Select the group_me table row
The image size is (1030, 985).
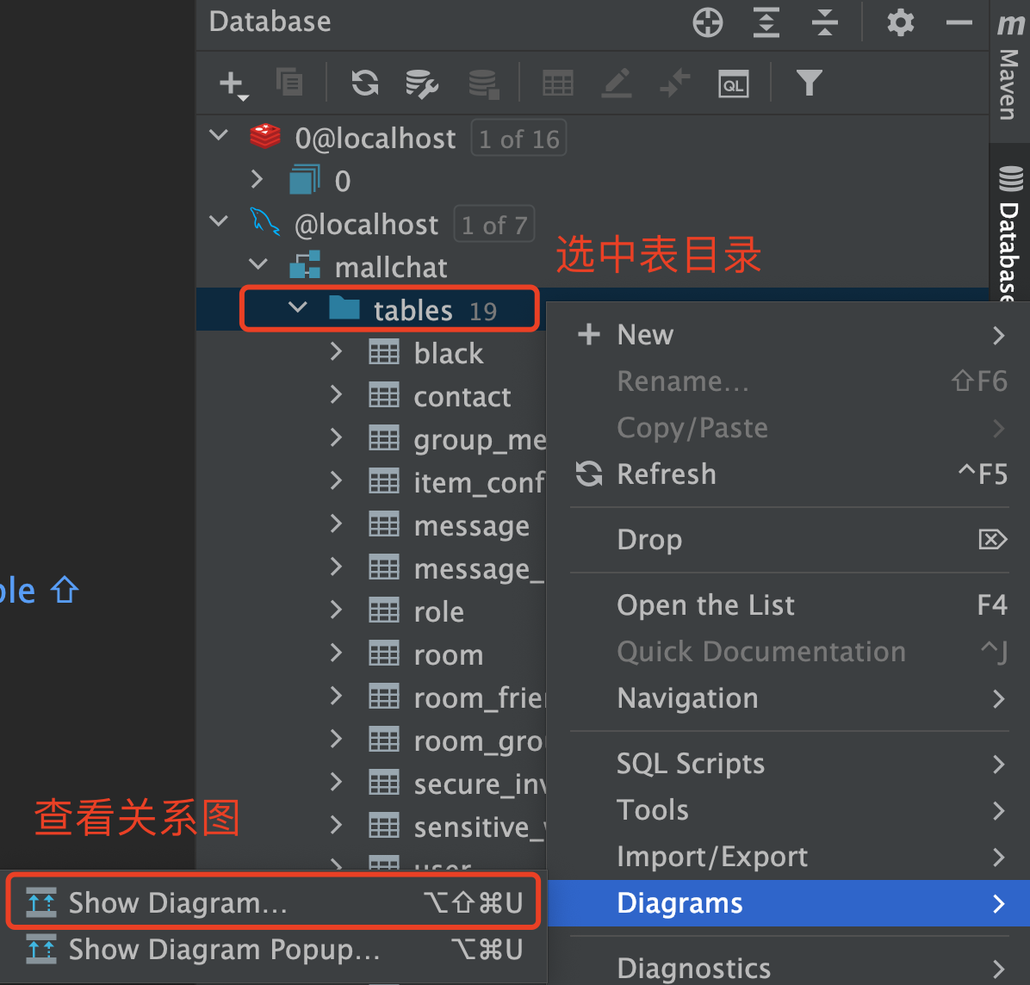click(371, 438)
